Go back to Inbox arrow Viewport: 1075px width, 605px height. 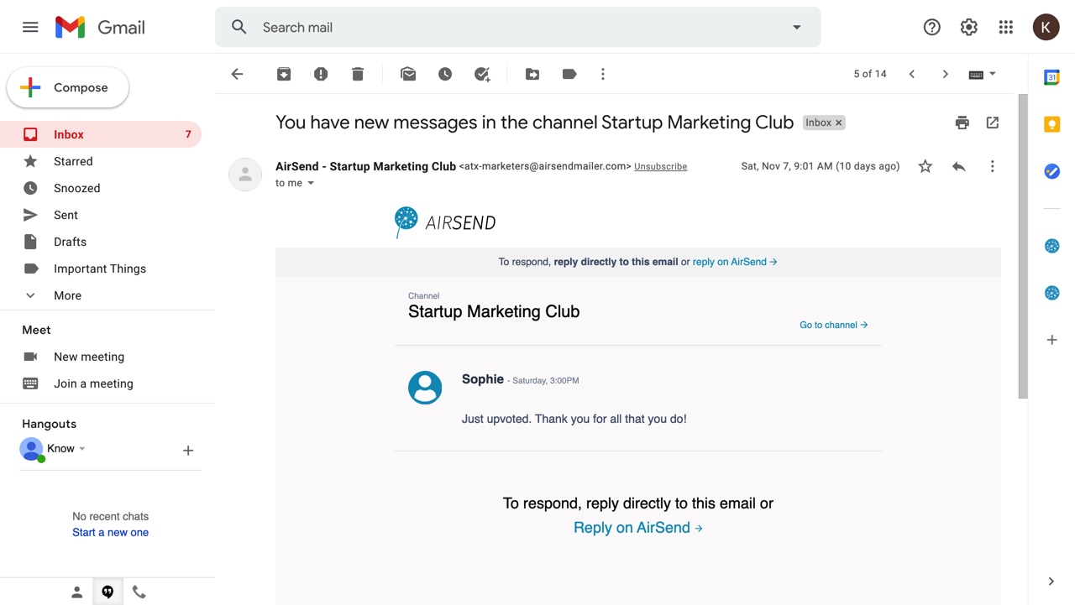tap(237, 74)
